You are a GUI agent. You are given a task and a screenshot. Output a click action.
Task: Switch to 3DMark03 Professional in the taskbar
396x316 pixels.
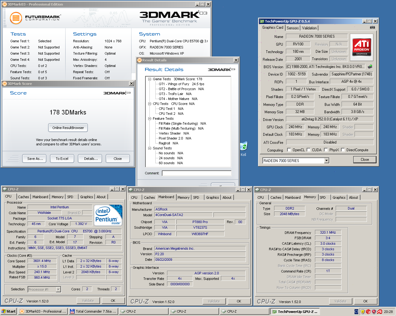(43, 311)
